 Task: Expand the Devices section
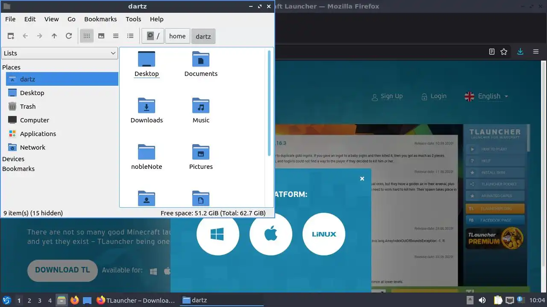click(13, 159)
